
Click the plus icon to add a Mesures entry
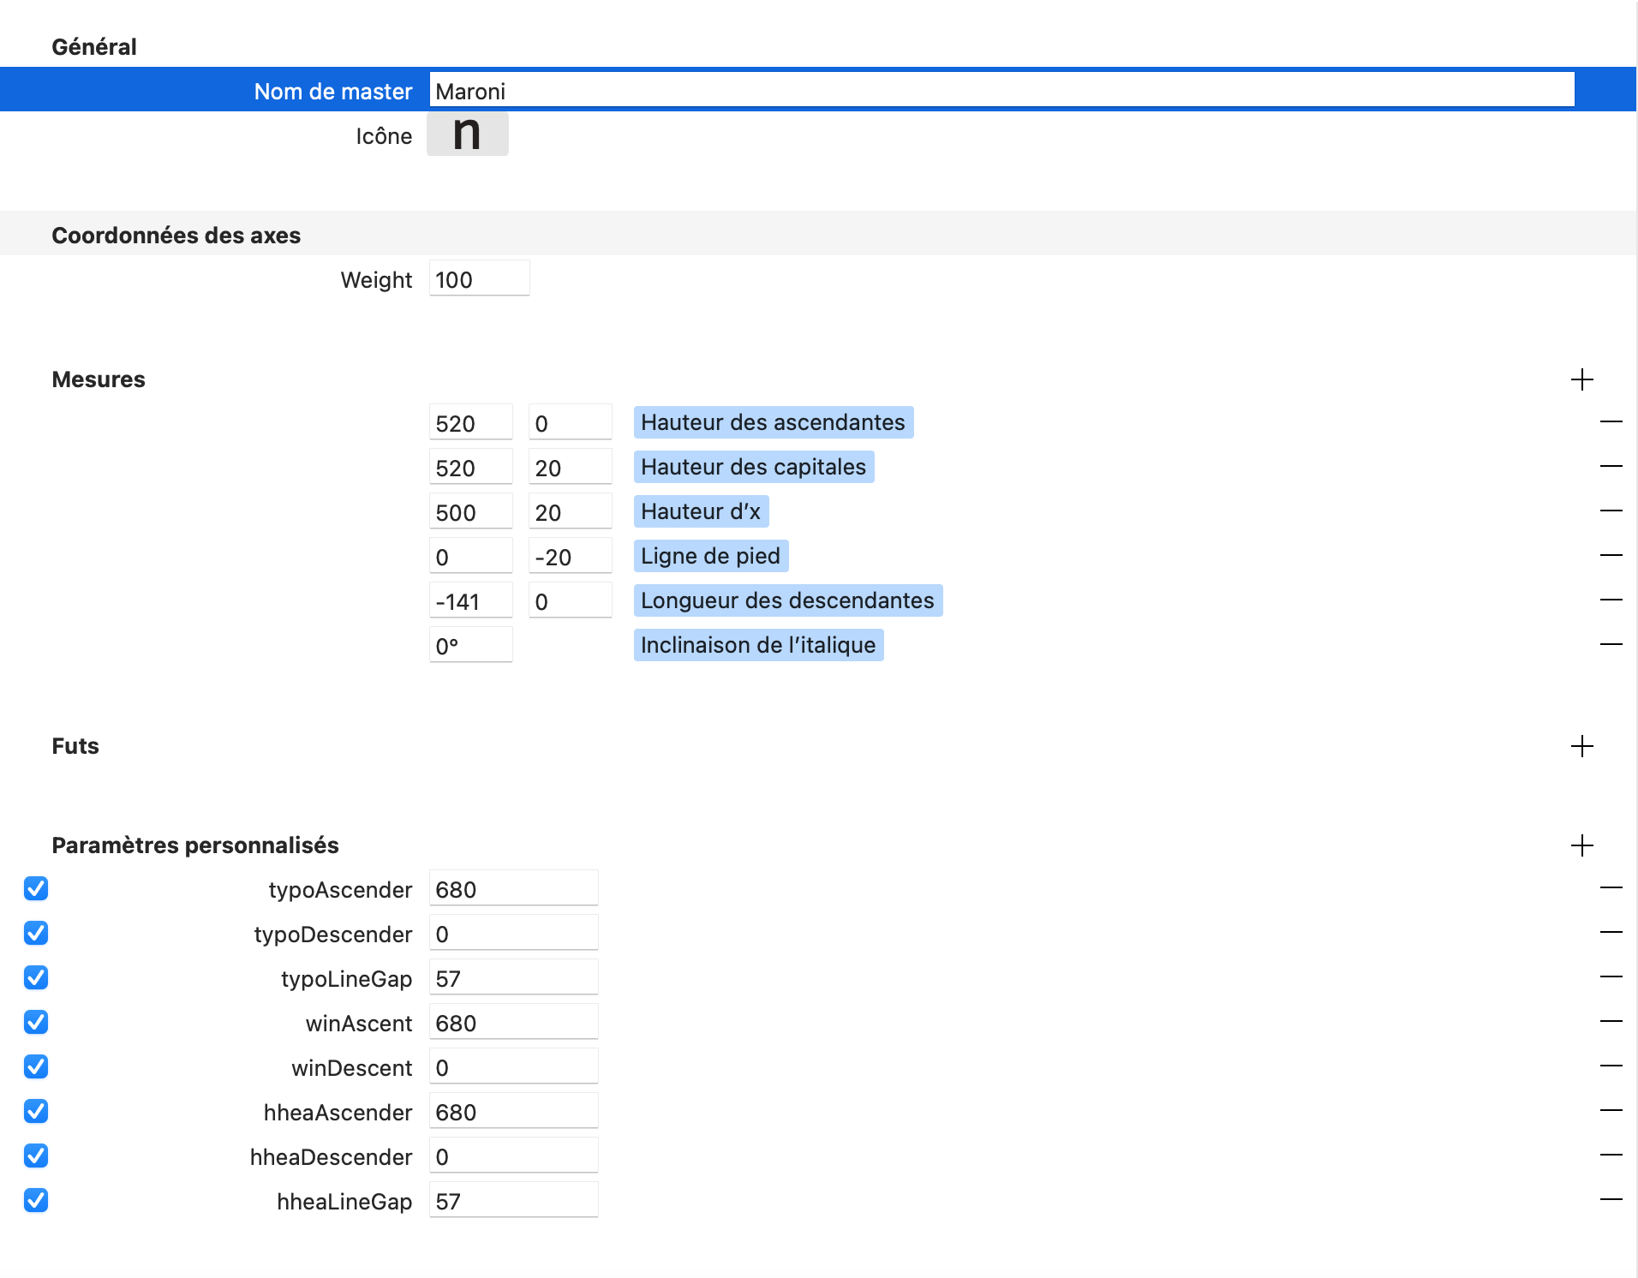coord(1581,379)
